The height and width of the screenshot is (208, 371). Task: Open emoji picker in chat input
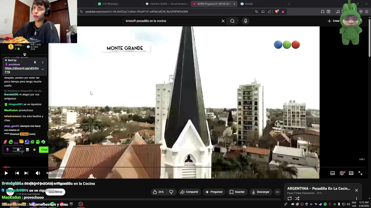(x=18, y=150)
